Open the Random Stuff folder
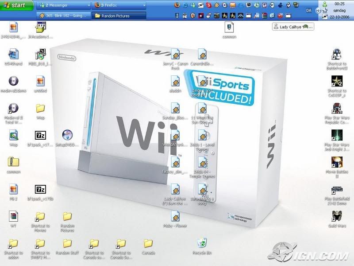 point(67,246)
